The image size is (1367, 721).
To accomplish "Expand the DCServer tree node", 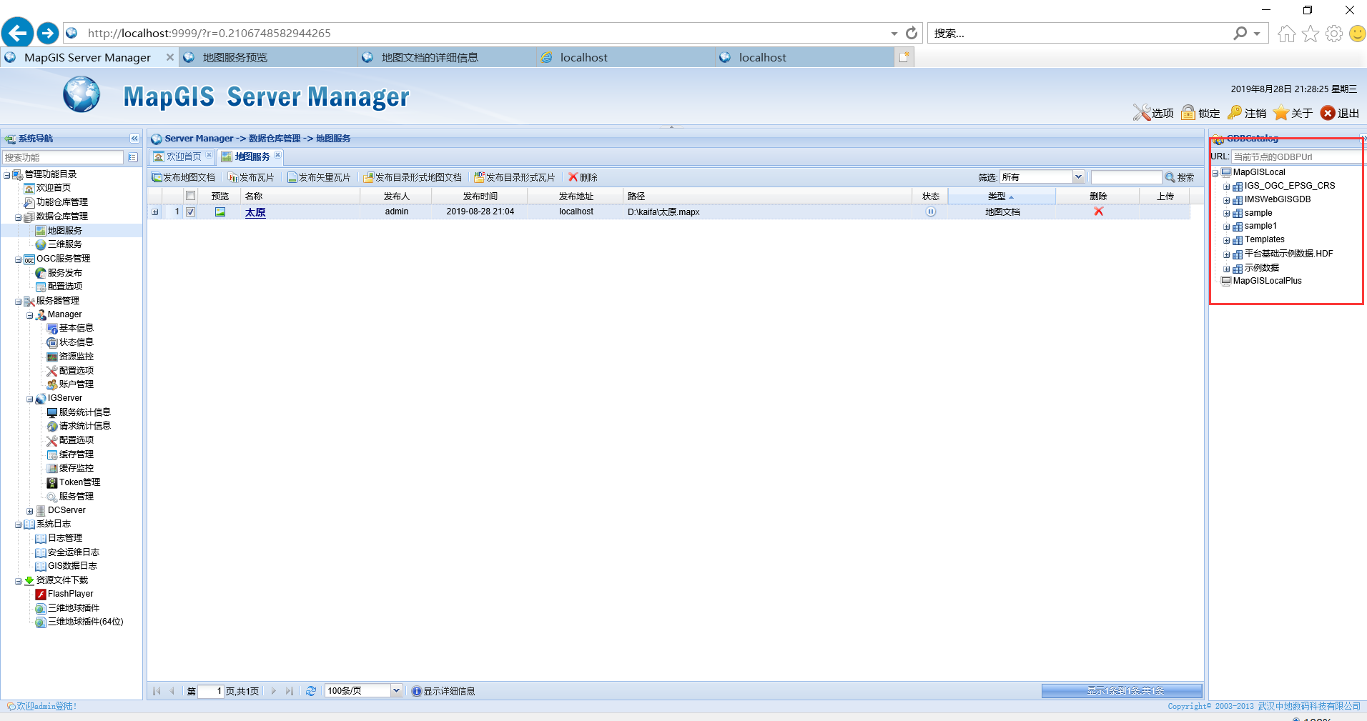I will tap(29, 511).
